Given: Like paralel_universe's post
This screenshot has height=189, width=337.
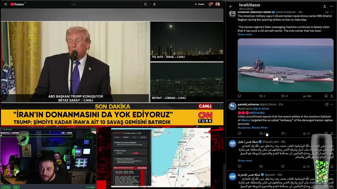Looking at the screenshot, I should pyautogui.click(x=284, y=134).
